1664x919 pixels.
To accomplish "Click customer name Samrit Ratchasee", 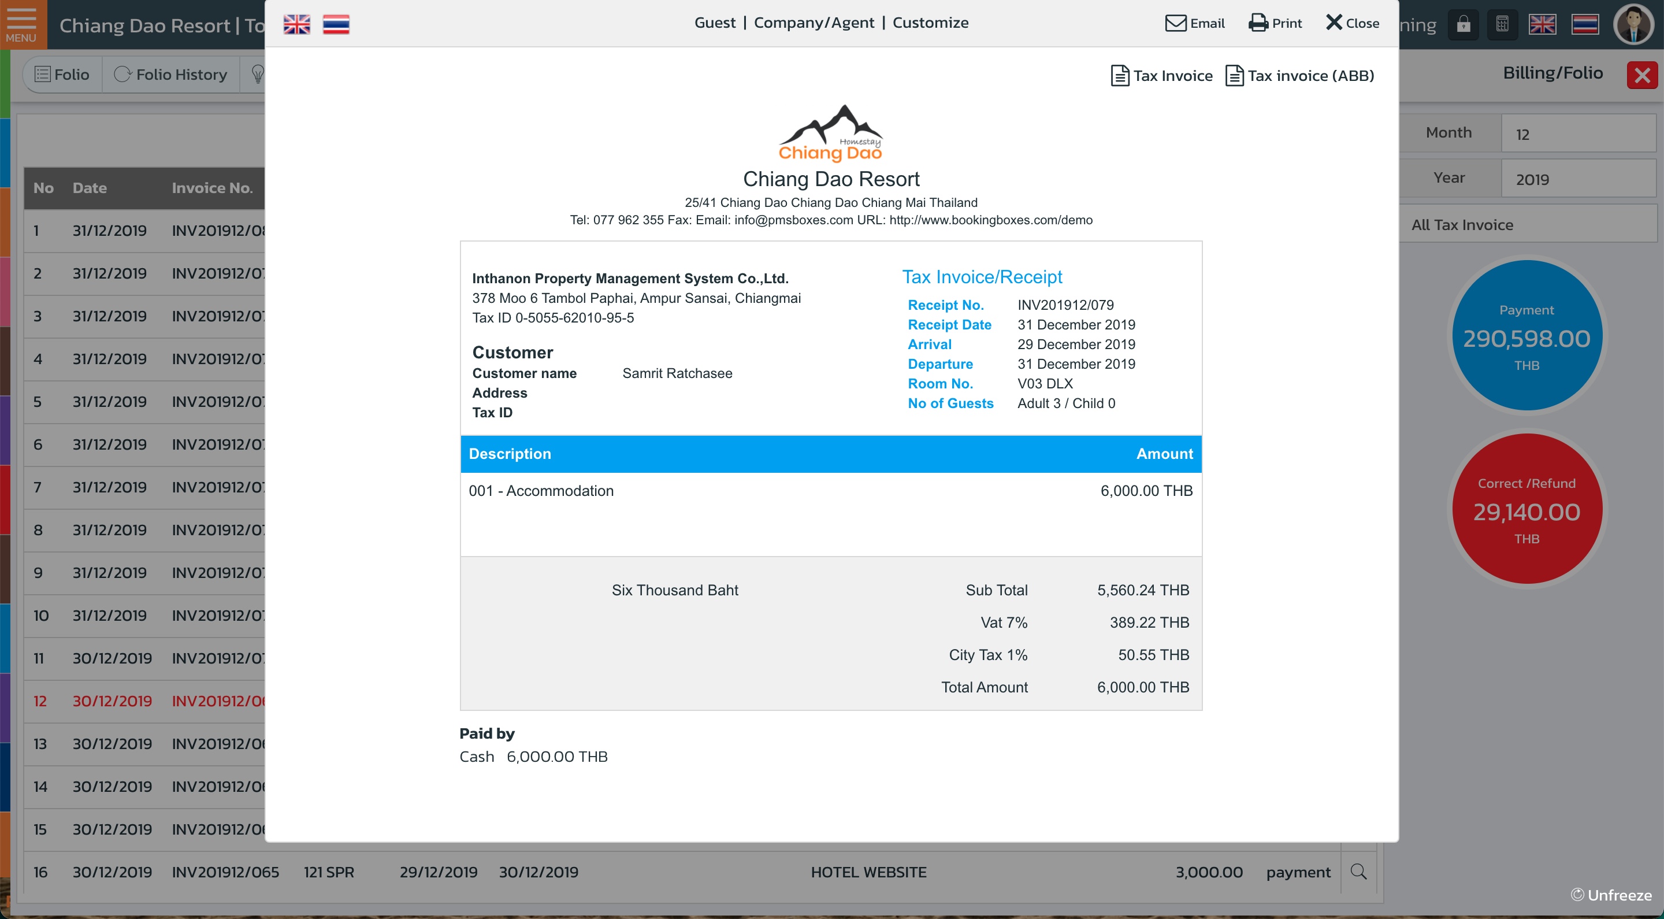I will click(677, 373).
